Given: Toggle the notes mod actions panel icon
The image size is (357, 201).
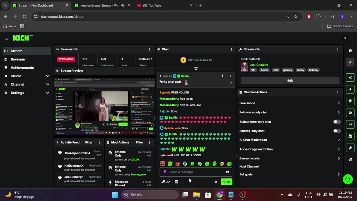Looking at the screenshot, I should (x=350, y=101).
